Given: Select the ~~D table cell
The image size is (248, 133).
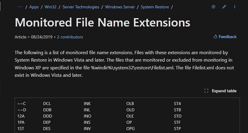Looking at the screenshot, I should pyautogui.click(x=22, y=110).
